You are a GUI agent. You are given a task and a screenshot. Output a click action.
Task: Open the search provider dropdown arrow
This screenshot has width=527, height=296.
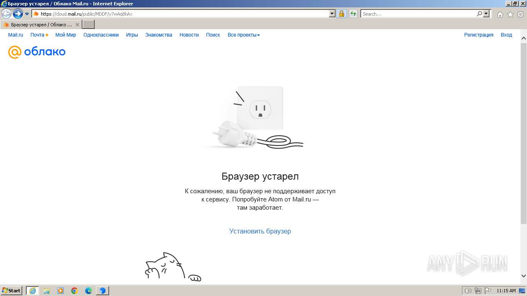[x=486, y=14]
